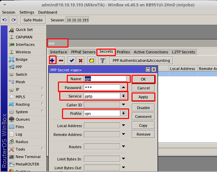Click the Password input field
The width and height of the screenshot is (217, 172).
coord(102,87)
